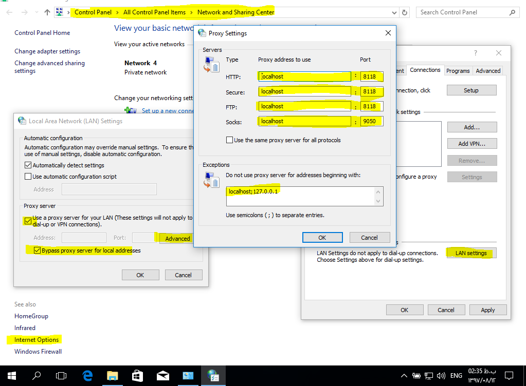Image resolution: width=526 pixels, height=386 pixels.
Task: Toggle Use the same proxy server checkbox
Action: click(x=229, y=140)
